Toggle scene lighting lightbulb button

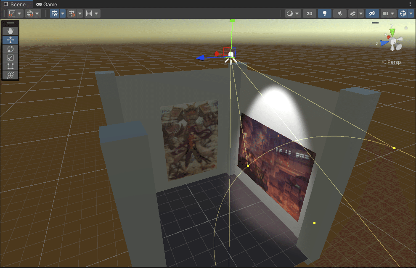coord(324,13)
